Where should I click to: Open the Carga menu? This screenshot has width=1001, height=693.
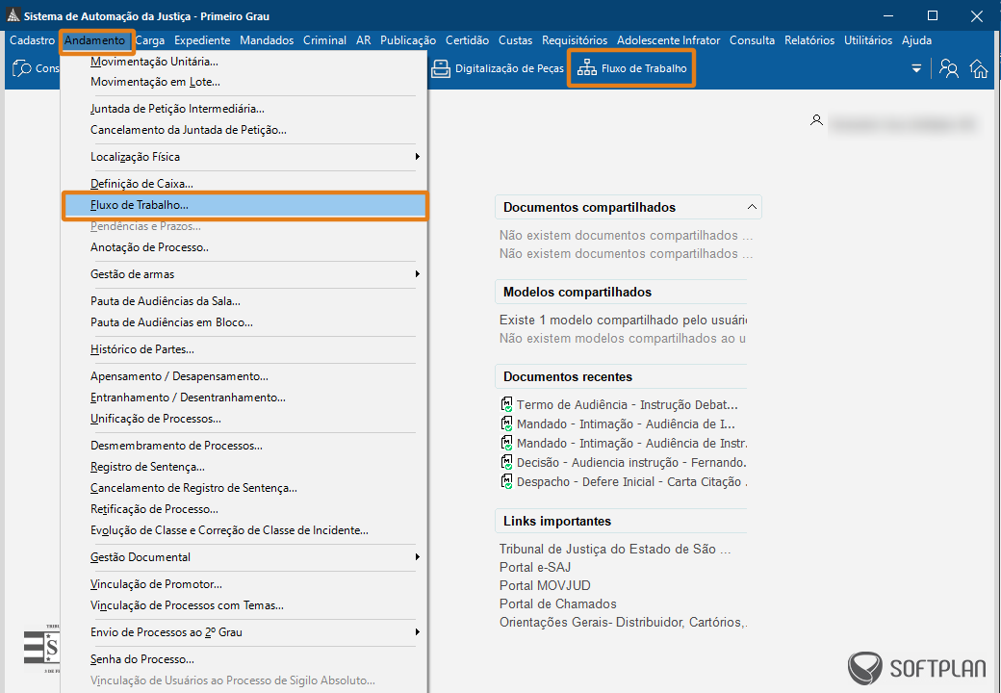coord(150,40)
